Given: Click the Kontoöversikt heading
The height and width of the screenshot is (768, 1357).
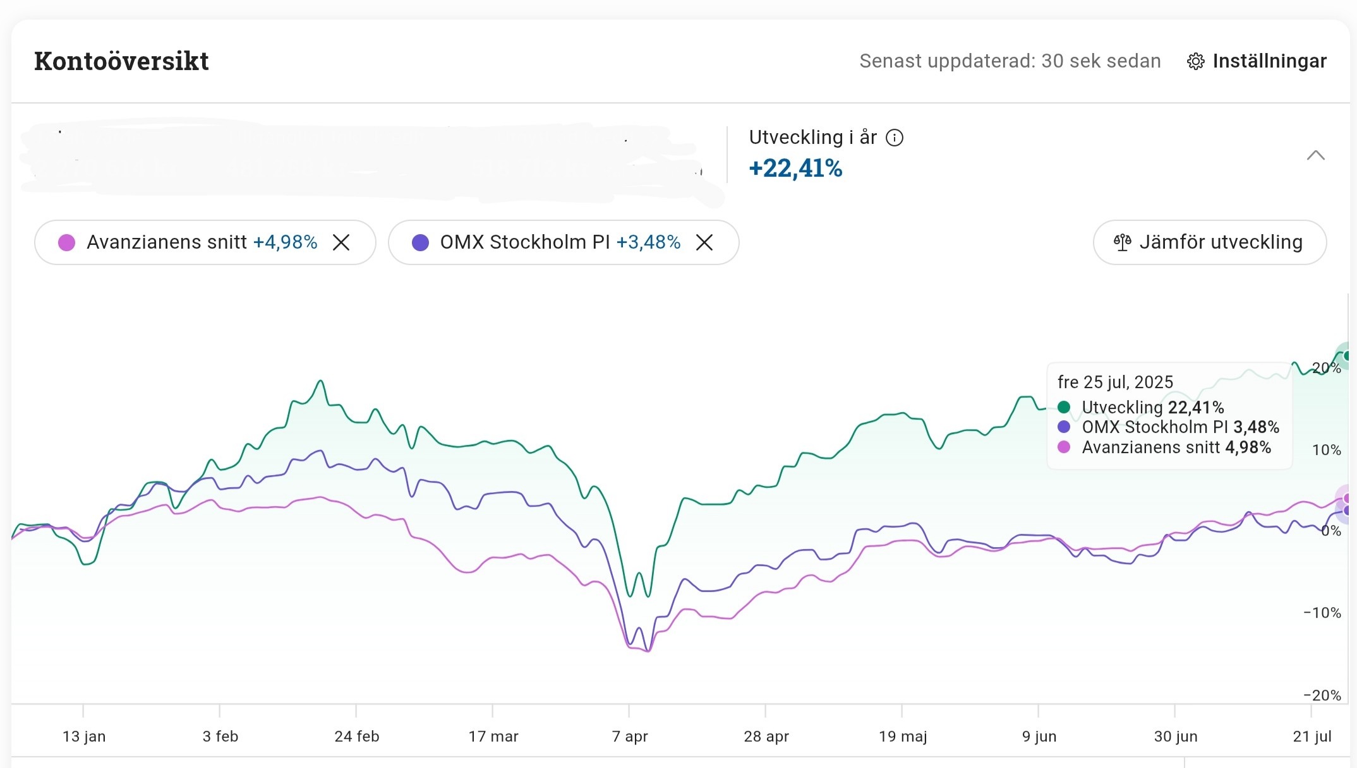Looking at the screenshot, I should (x=121, y=61).
